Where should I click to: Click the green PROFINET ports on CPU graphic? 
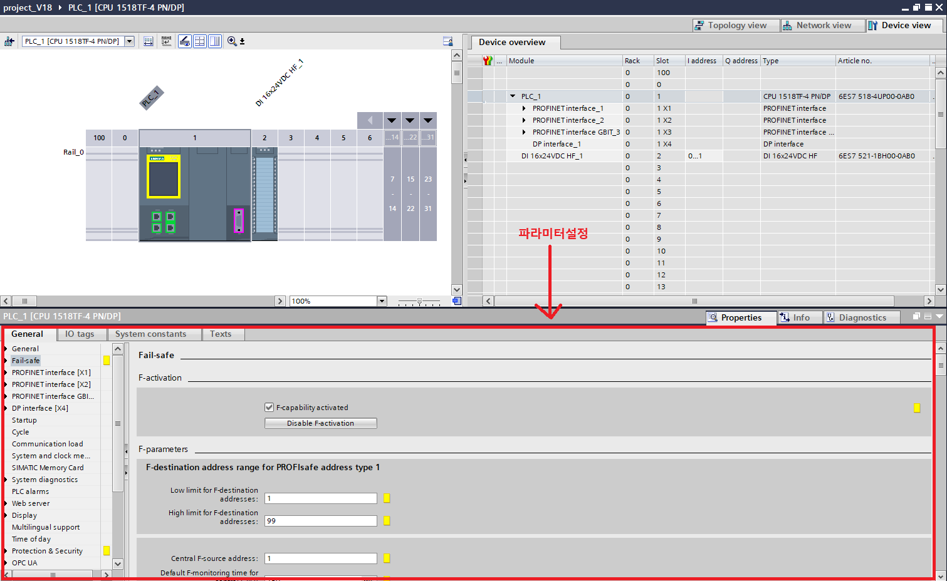click(163, 222)
